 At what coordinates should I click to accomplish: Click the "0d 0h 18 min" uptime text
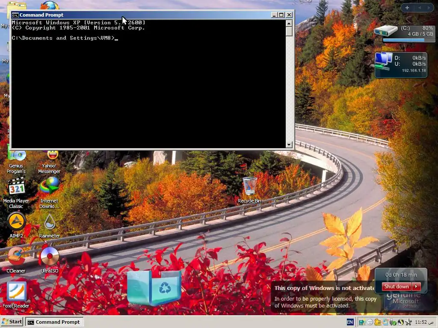point(401,275)
